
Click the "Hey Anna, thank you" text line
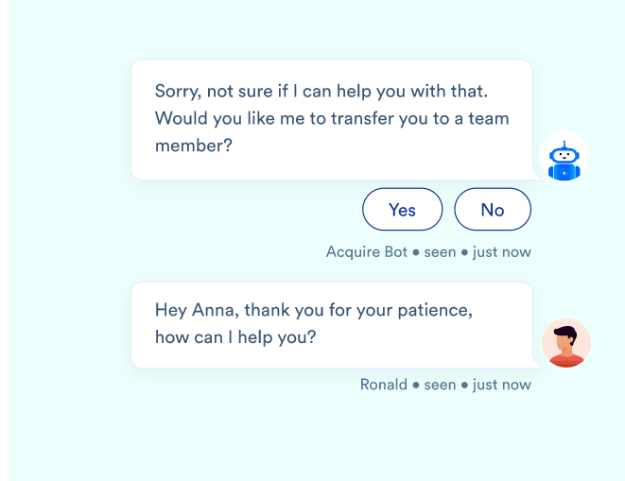314,310
